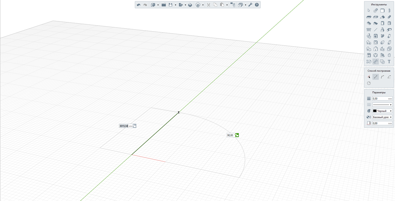Choose circle construction method
Image resolution: width=395 pixels, height=201 pixels.
click(369, 83)
